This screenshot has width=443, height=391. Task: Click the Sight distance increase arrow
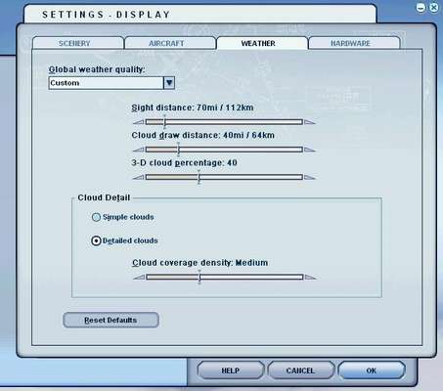coord(310,122)
